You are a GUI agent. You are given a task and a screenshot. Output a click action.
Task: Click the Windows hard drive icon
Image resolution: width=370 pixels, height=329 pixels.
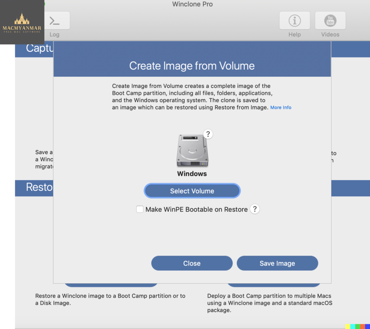(192, 150)
